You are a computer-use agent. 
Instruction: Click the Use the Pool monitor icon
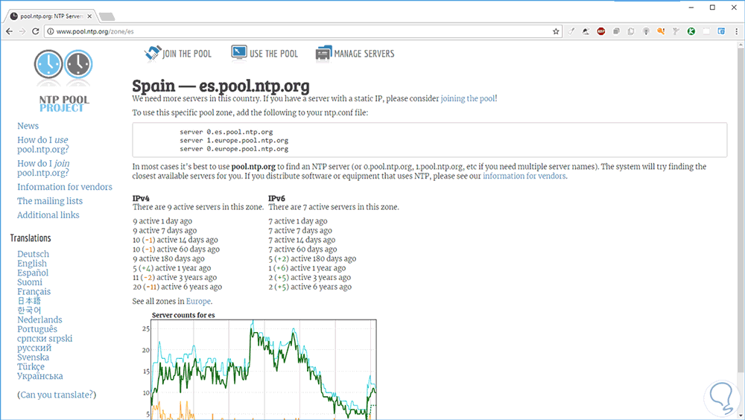[239, 53]
